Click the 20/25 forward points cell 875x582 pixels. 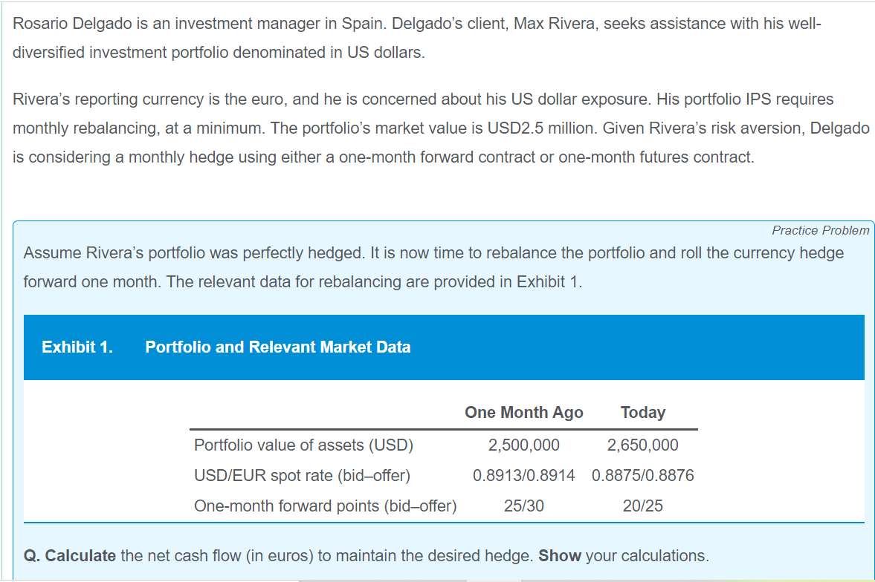tap(642, 506)
